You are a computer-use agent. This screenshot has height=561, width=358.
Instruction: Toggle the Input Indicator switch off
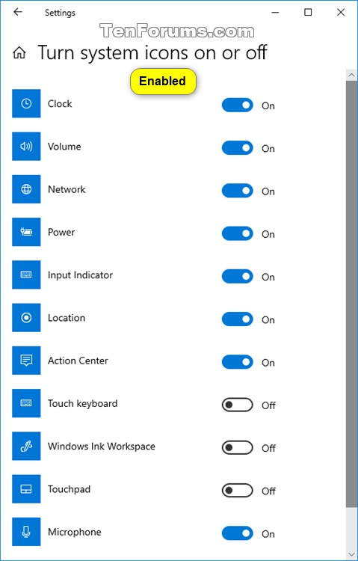tap(238, 277)
